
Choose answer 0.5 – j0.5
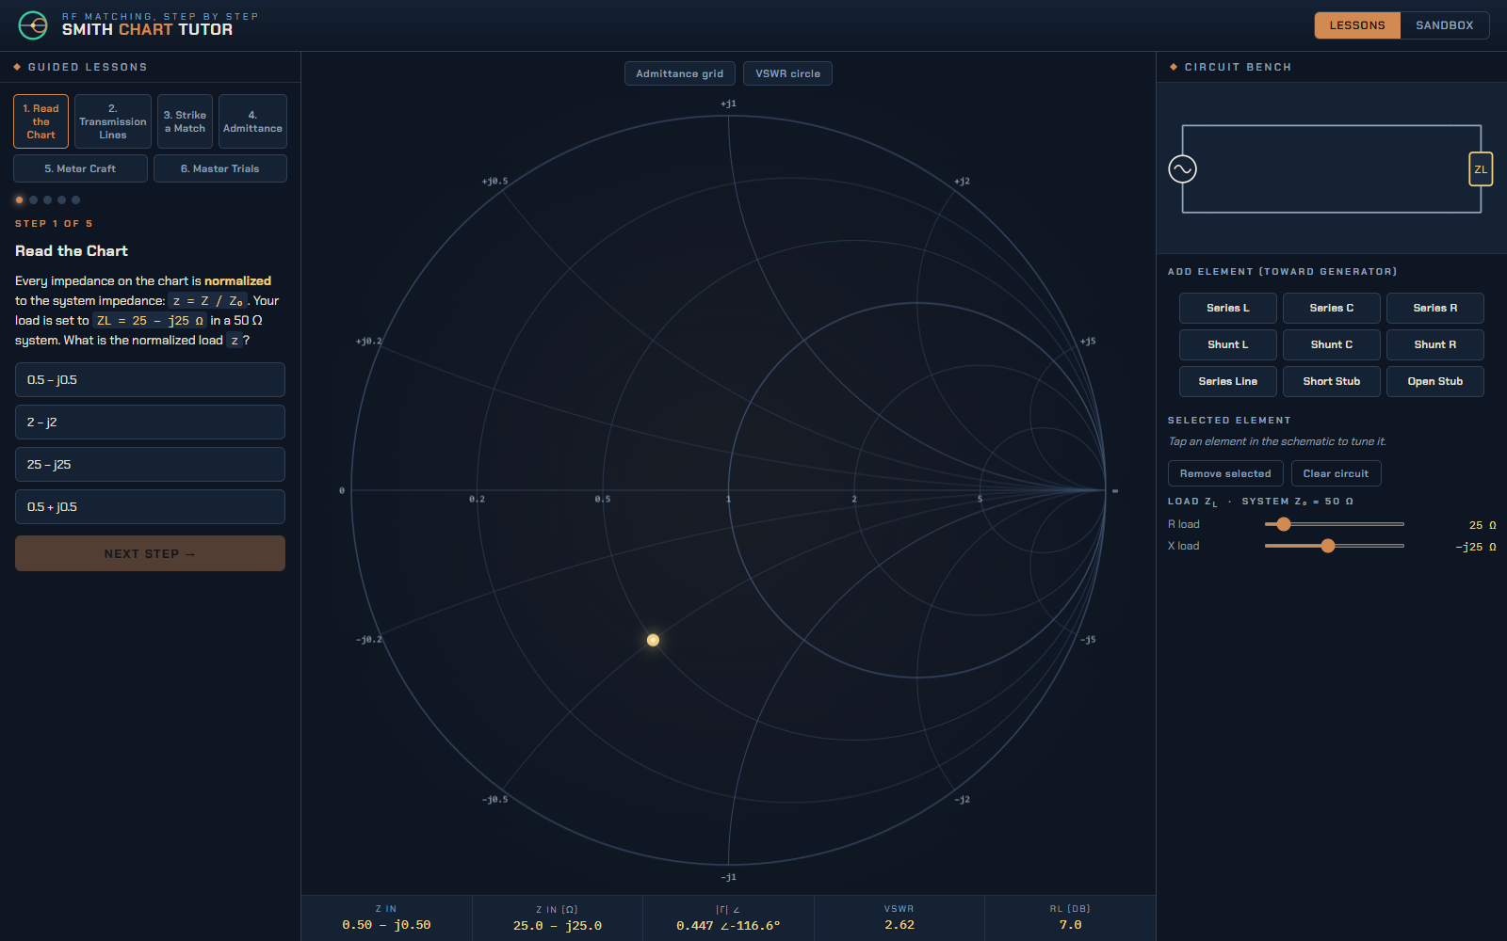pos(150,380)
